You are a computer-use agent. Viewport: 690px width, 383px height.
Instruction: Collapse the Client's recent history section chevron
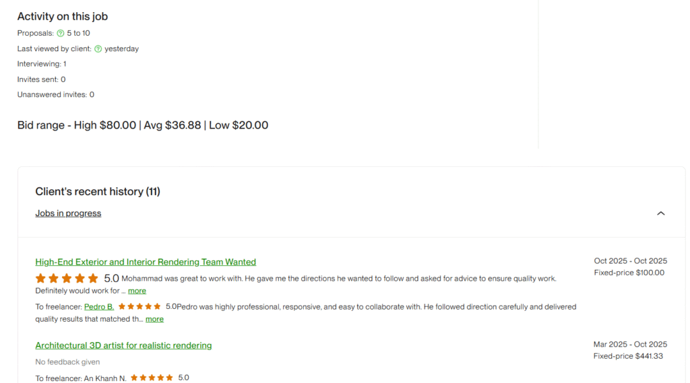pyautogui.click(x=660, y=213)
